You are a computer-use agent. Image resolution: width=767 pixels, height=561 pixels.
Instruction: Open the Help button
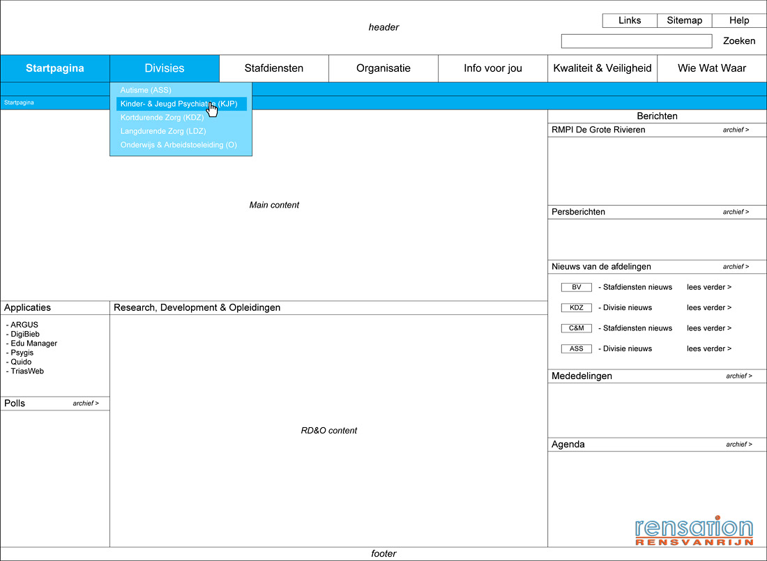[x=739, y=20]
